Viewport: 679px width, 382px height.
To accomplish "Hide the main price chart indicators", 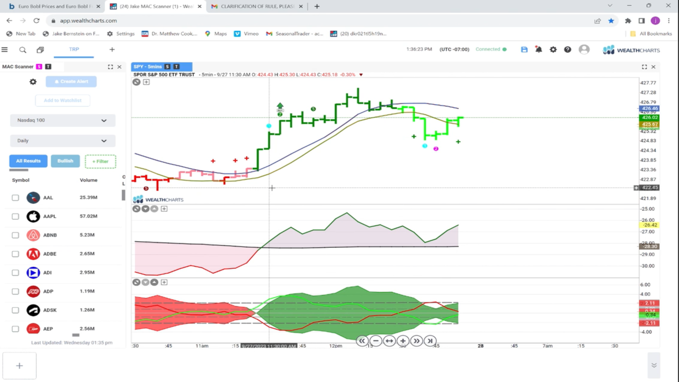I will 136,82.
